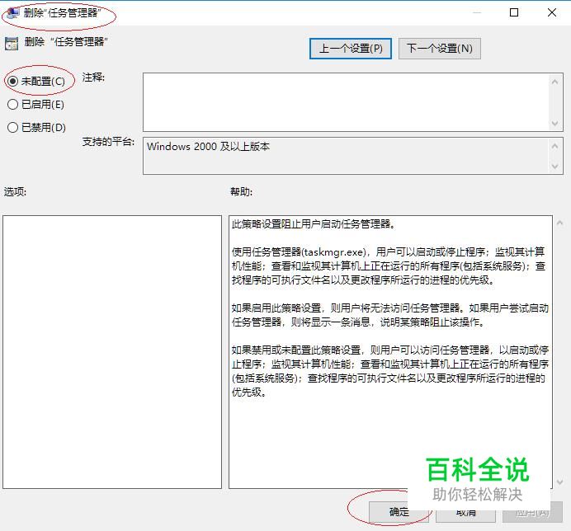The height and width of the screenshot is (531, 571).
Task: Click the empty 选项 options pane
Action: [112, 351]
